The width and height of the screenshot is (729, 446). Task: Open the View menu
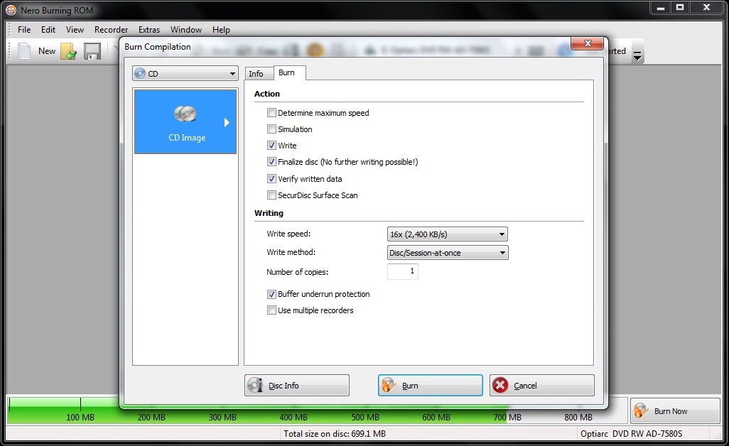click(x=75, y=30)
